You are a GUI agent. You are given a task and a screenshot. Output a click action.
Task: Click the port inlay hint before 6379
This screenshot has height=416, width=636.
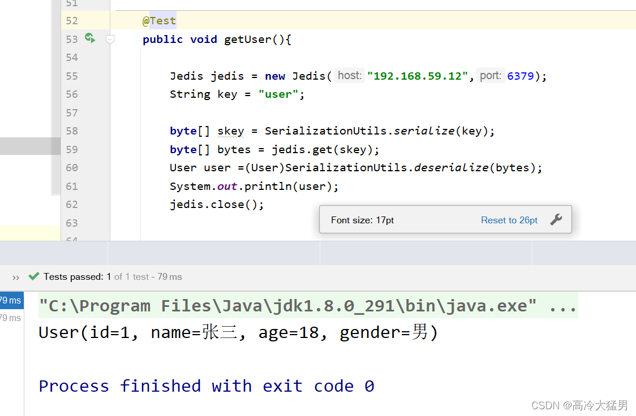point(490,75)
